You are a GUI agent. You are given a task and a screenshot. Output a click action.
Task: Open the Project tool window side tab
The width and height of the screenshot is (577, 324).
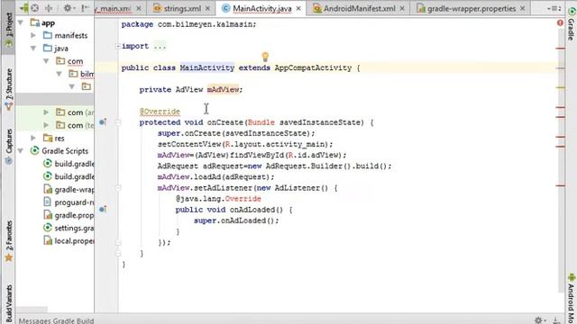(x=8, y=31)
